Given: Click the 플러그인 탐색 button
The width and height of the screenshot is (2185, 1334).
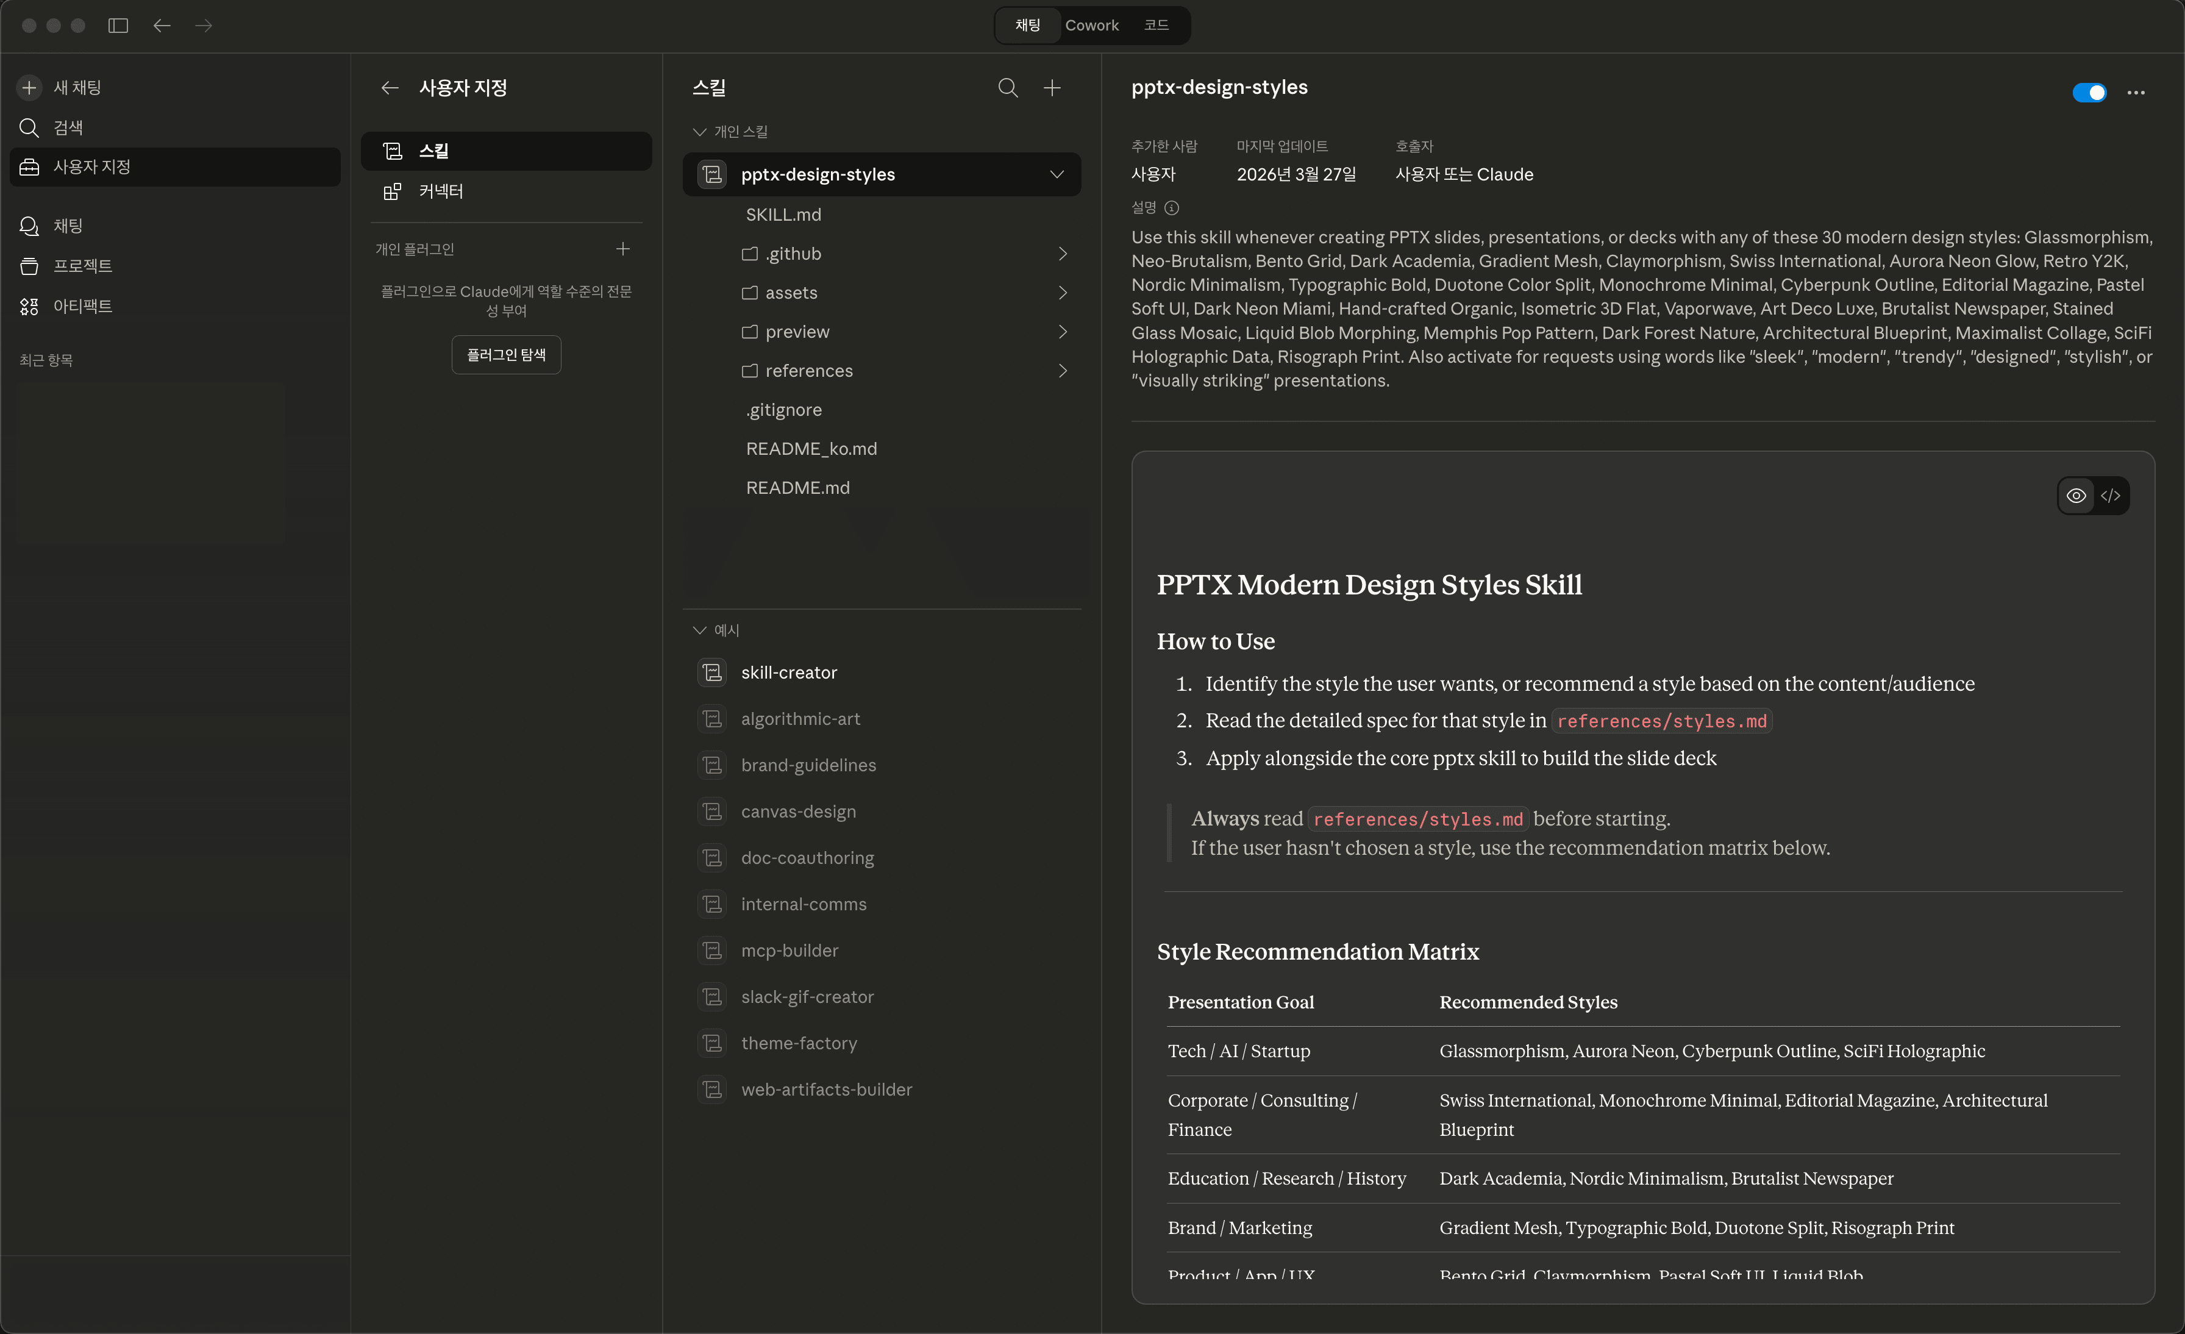Looking at the screenshot, I should coord(505,355).
